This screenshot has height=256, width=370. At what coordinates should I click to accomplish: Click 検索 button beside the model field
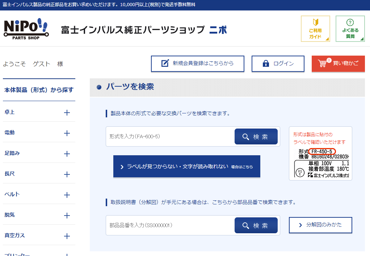click(x=256, y=136)
